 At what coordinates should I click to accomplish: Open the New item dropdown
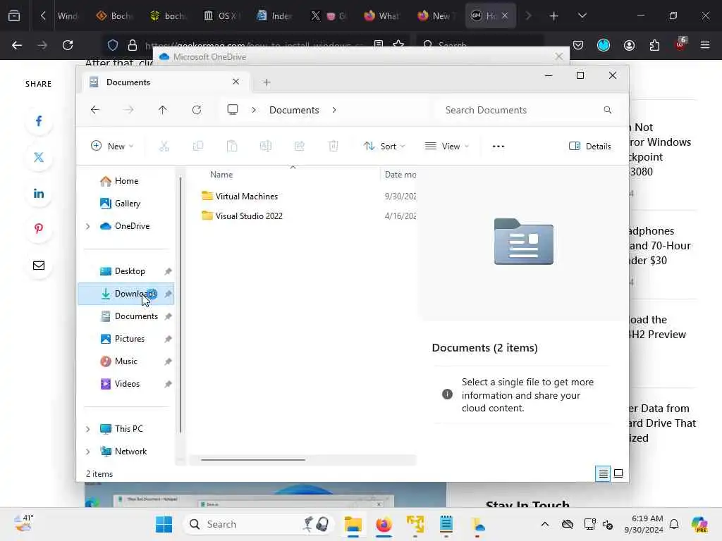click(x=112, y=147)
